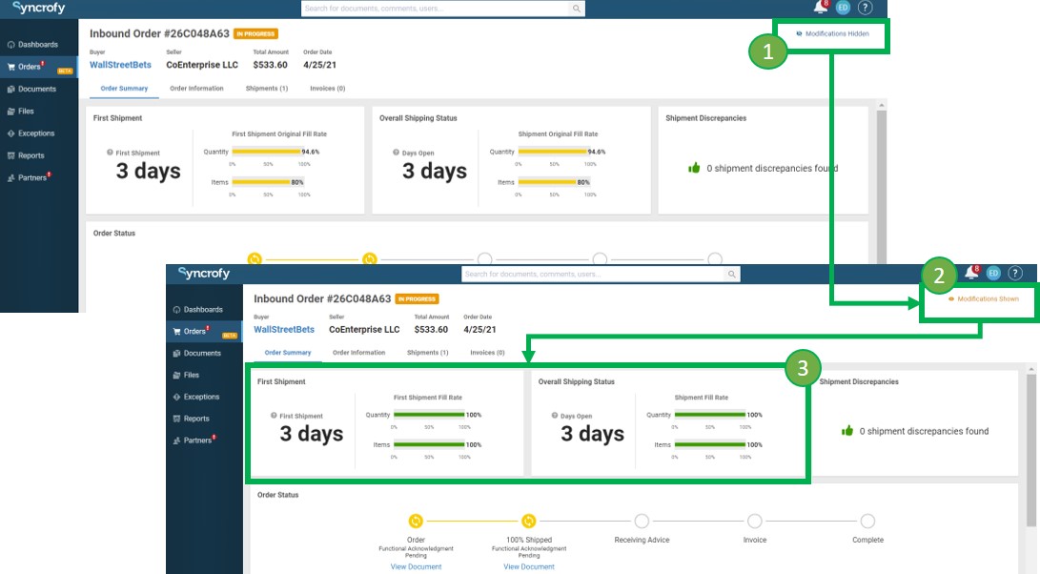Open Exceptions in the back window sidebar

click(x=31, y=133)
